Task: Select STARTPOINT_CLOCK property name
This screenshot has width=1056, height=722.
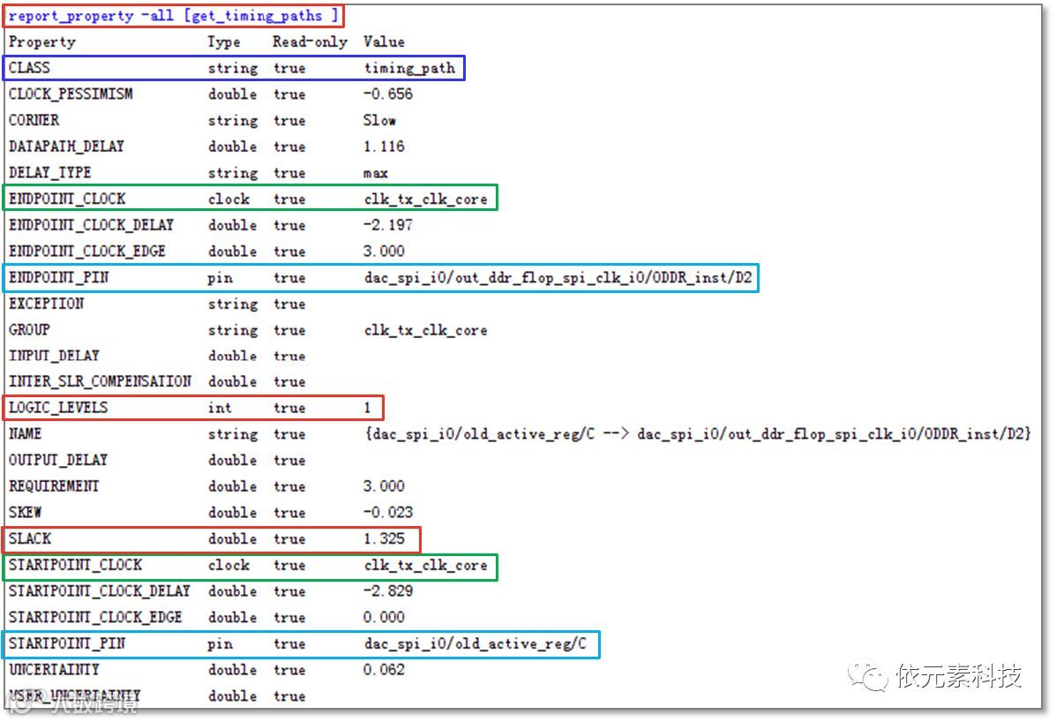Action: (75, 564)
